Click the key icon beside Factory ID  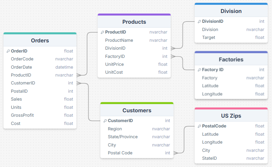(x=199, y=70)
